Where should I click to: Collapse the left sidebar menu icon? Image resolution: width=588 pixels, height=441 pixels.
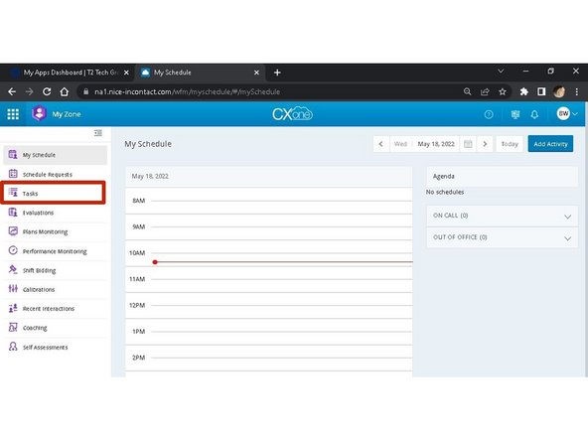pos(98,133)
